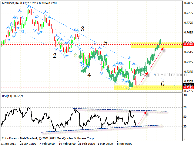Select the red arrowhead in the RSI panel
Screen dimensions: 194x146
(x=147, y=113)
